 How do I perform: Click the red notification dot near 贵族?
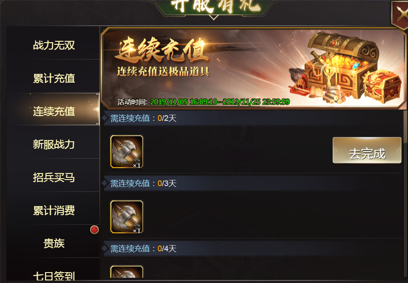click(94, 230)
